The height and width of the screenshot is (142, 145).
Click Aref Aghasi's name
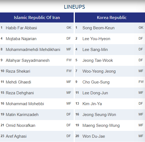pyautogui.click(x=16, y=136)
